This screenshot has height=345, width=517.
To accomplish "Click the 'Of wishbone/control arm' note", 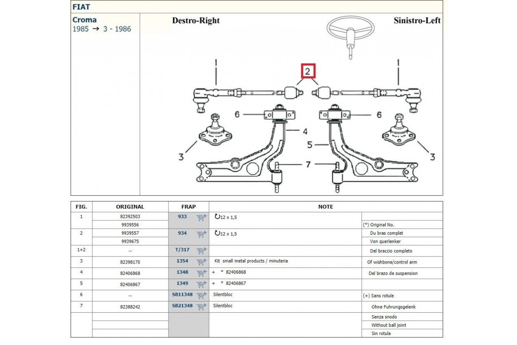I will tap(392, 262).
